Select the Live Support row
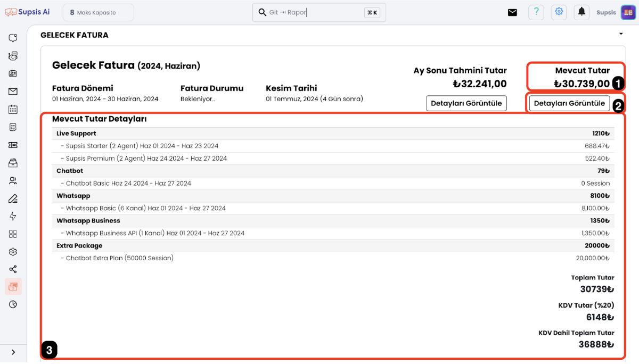This screenshot has height=364, width=639. (x=333, y=134)
